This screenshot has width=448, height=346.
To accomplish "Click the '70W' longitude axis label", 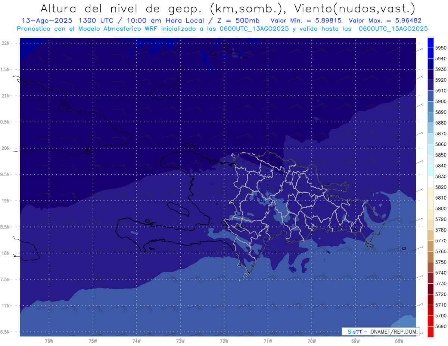I will [x=312, y=342].
